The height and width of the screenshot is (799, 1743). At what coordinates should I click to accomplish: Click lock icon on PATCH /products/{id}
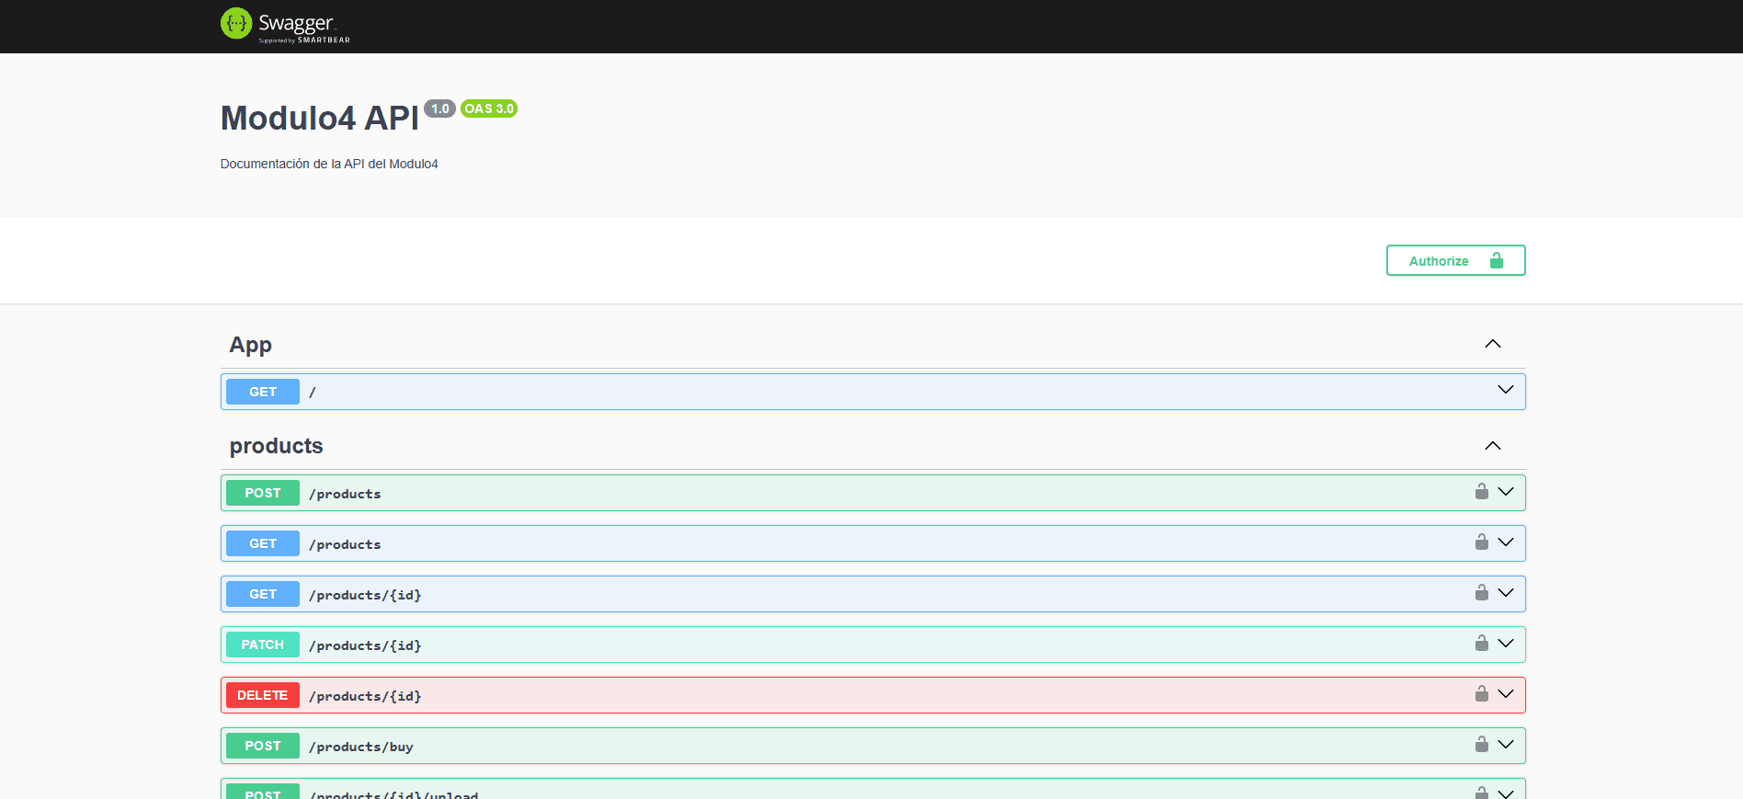coord(1481,643)
